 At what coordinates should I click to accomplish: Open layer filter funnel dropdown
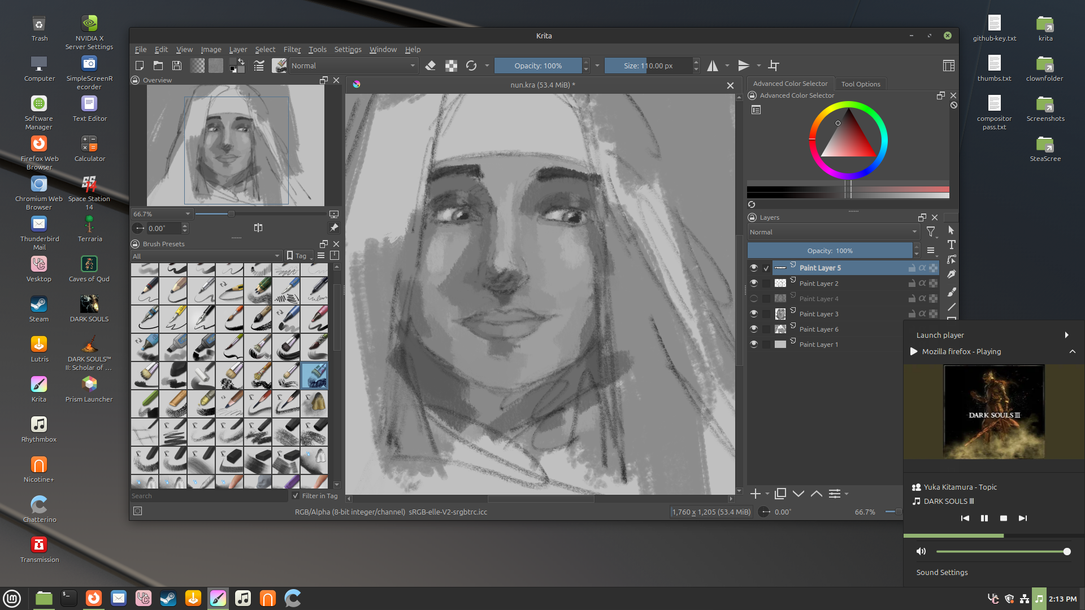(931, 232)
